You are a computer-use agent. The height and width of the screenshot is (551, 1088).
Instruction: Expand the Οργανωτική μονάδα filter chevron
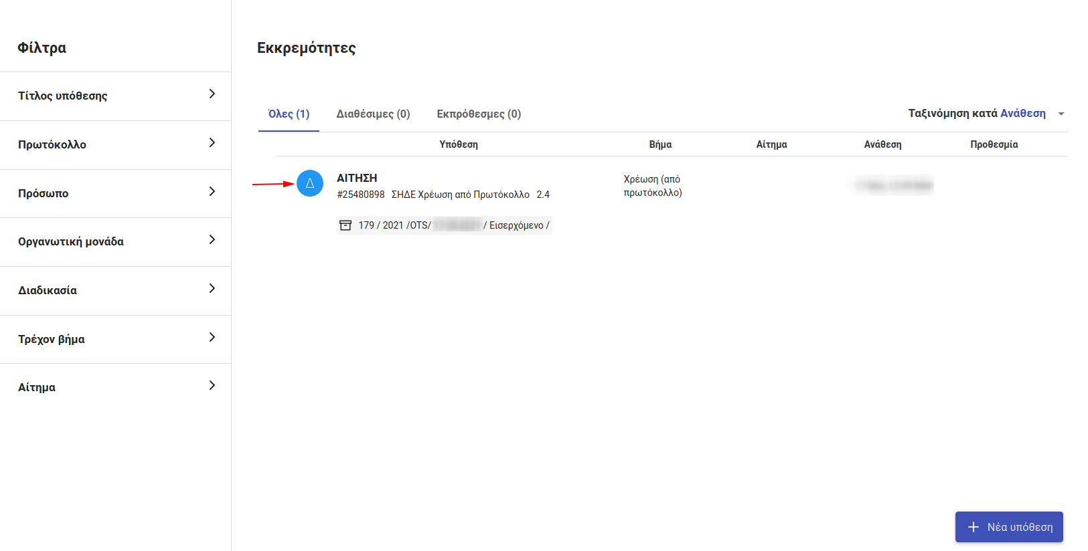tap(212, 240)
